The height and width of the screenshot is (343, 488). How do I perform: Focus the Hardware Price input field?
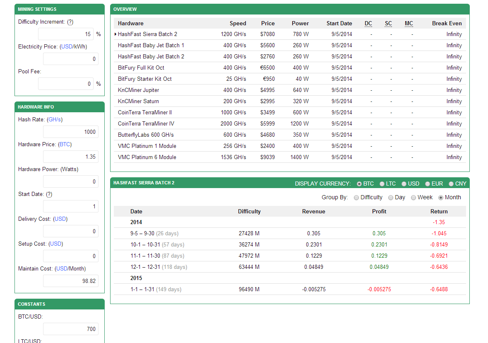[x=71, y=157]
